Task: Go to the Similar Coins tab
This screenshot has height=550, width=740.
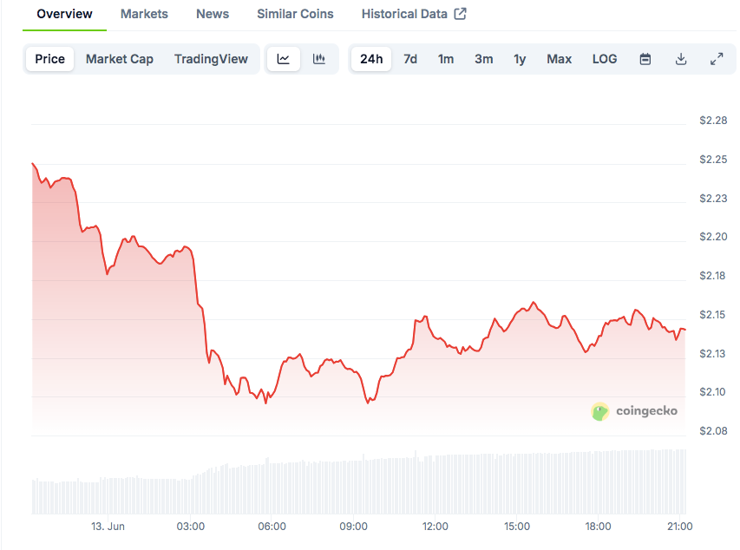Action: click(295, 14)
